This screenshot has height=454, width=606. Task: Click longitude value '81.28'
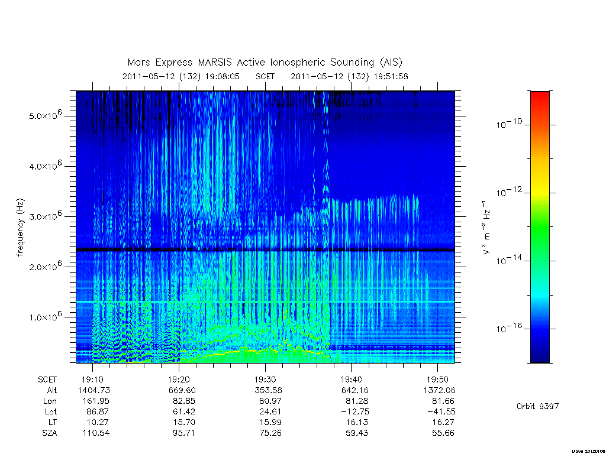(356, 401)
